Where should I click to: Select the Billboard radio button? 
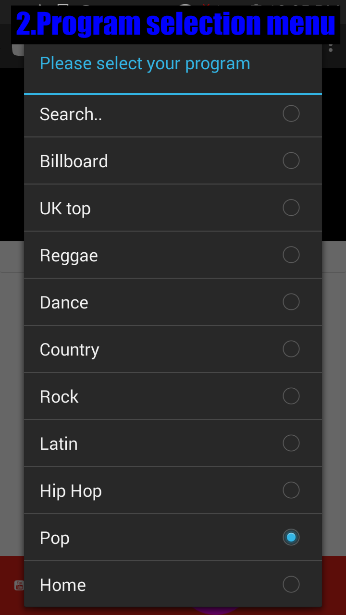(291, 161)
